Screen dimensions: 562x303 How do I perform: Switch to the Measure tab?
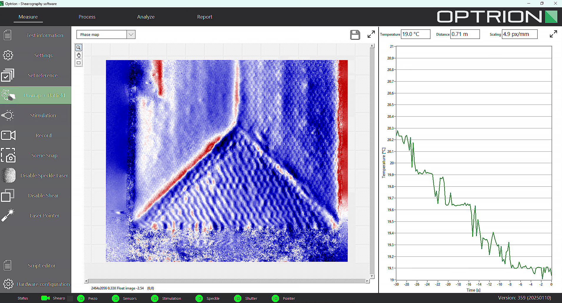(x=28, y=17)
